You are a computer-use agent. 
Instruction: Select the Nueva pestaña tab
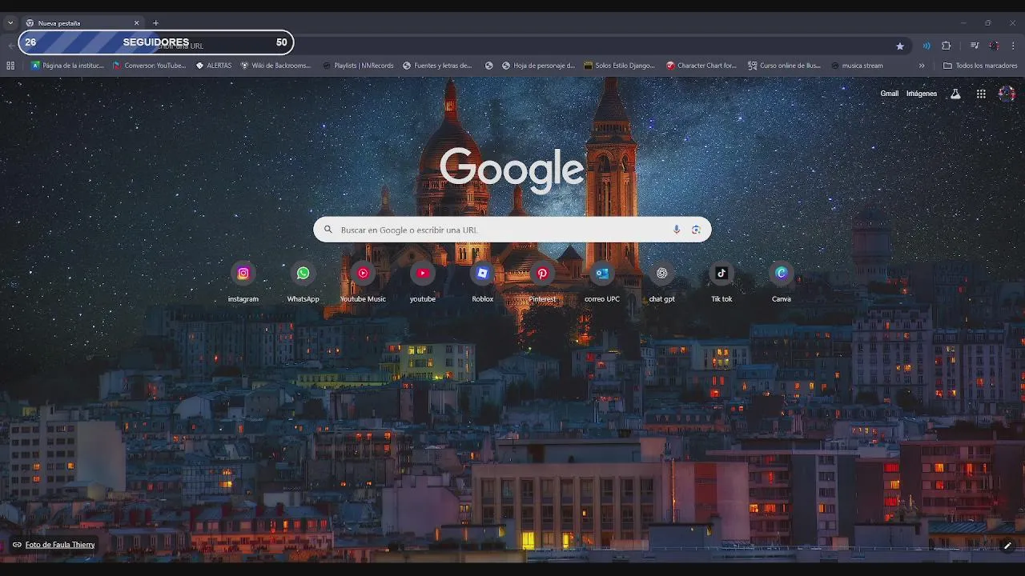82,23
